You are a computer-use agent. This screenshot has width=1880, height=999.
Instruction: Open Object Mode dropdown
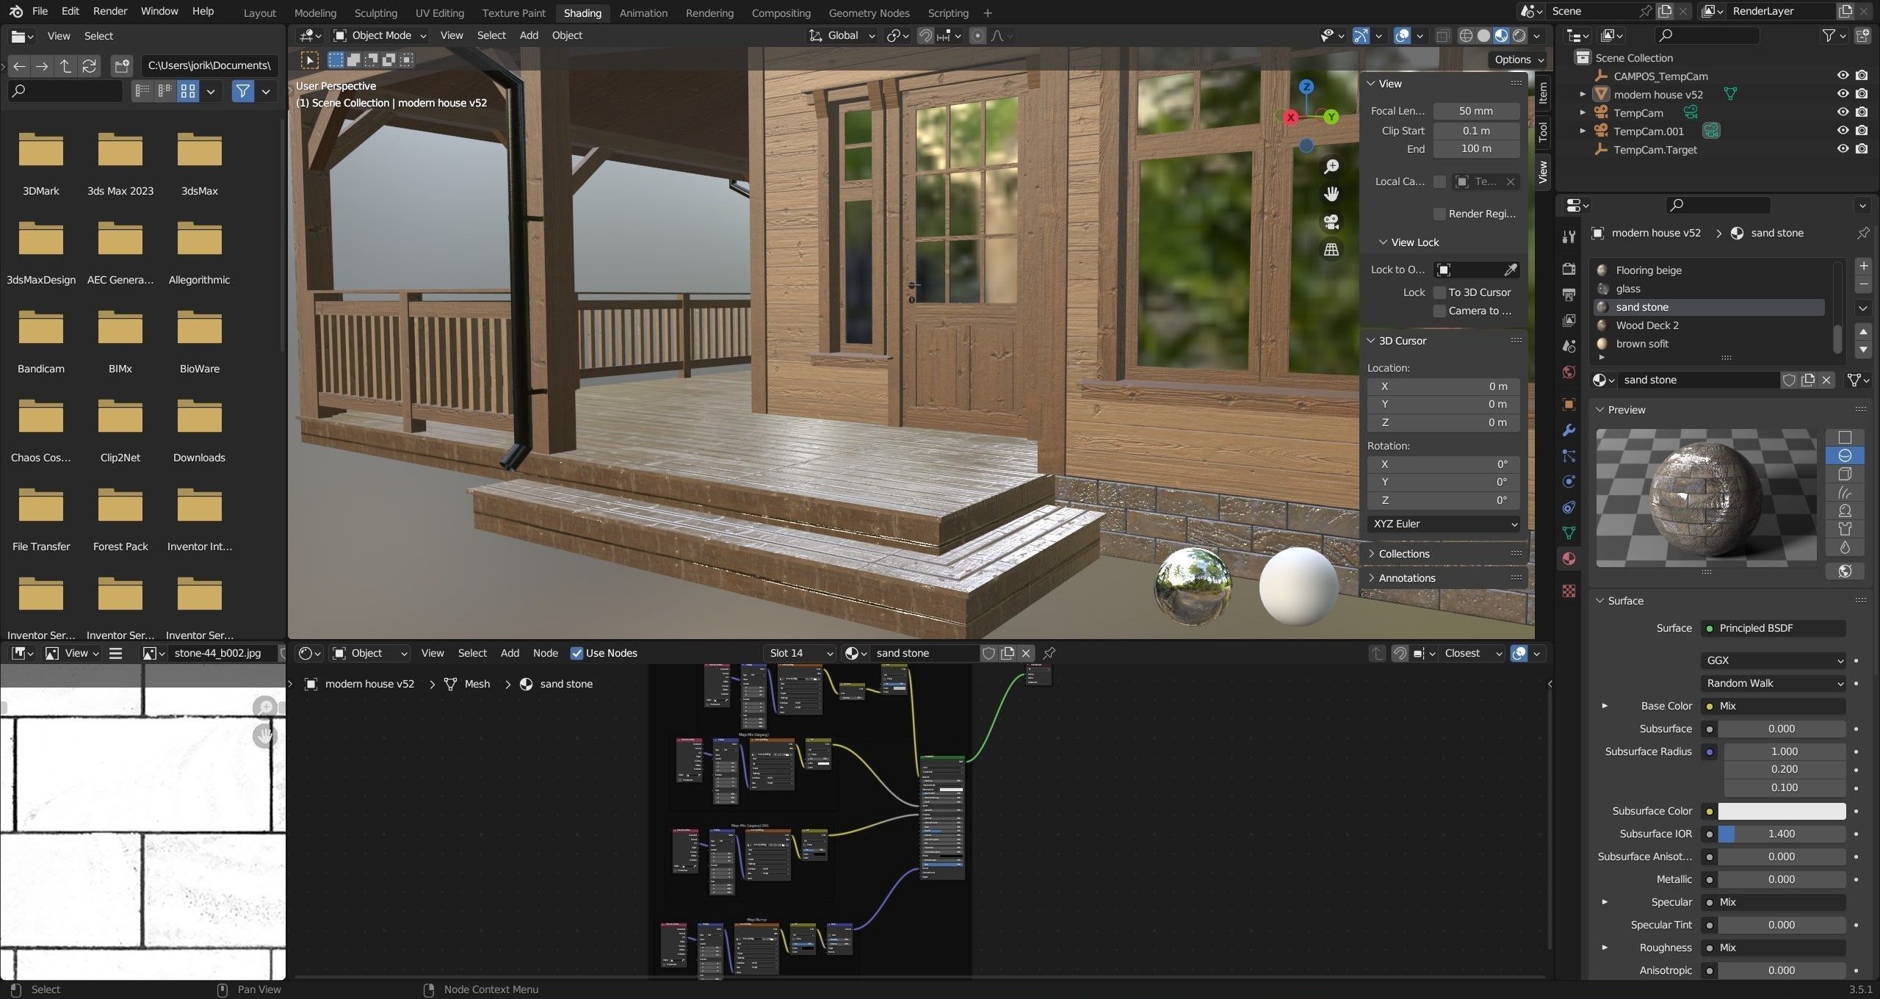pos(380,35)
